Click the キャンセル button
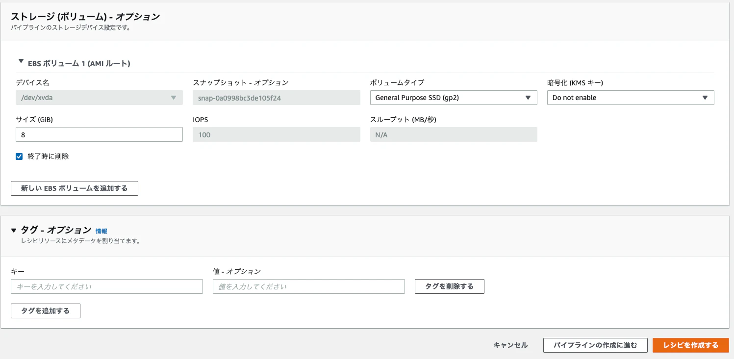 [510, 345]
